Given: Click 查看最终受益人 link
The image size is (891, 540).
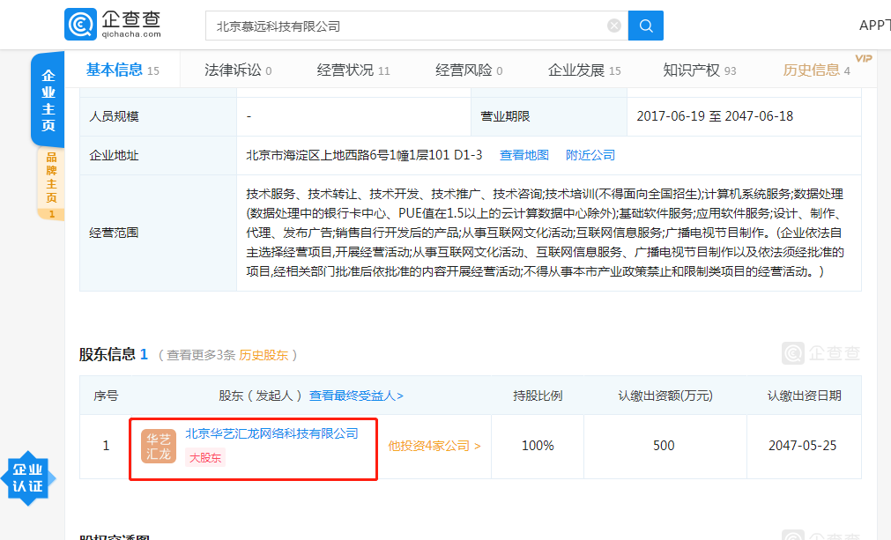Looking at the screenshot, I should [356, 396].
